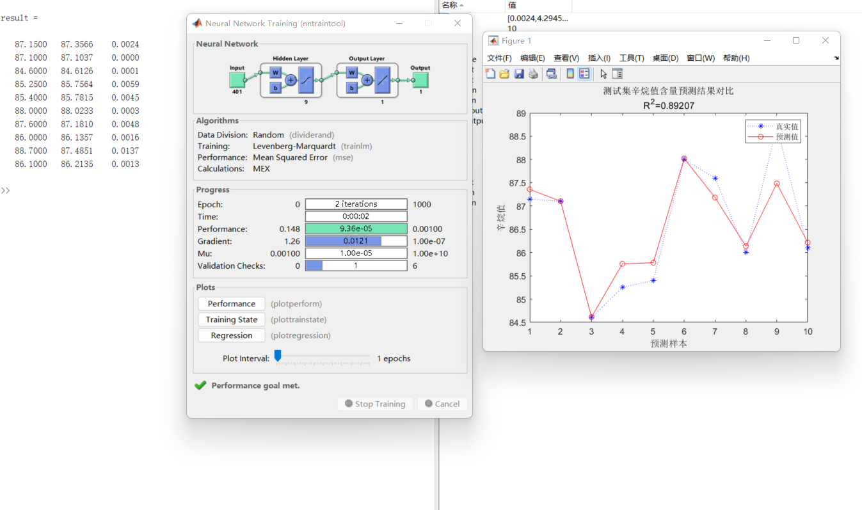
Task: Click the Gradient progress bar
Action: (x=356, y=241)
